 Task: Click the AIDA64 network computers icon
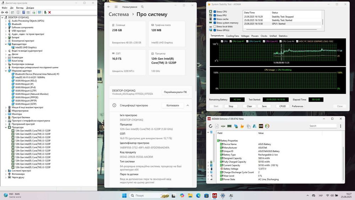[x=236, y=126]
